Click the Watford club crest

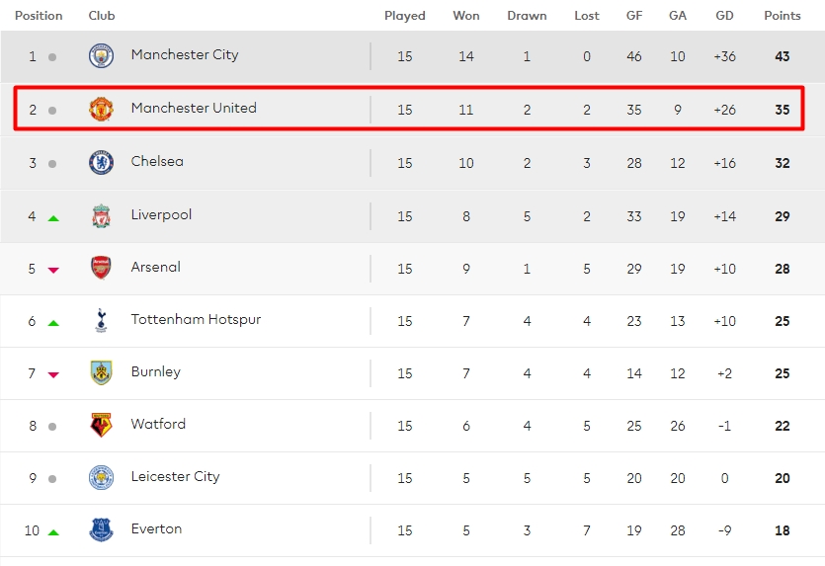101,425
